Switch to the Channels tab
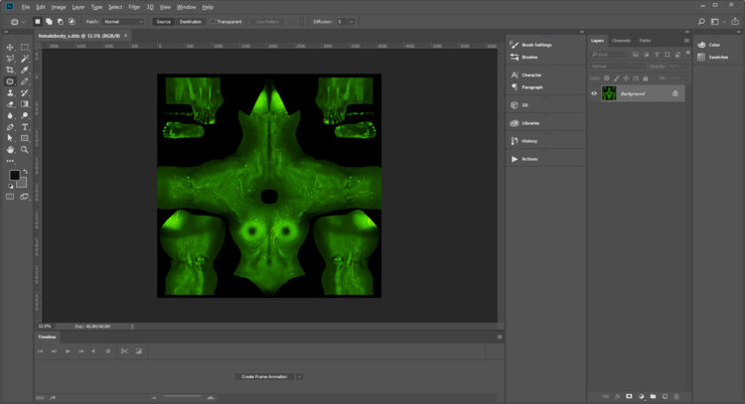 pyautogui.click(x=621, y=41)
